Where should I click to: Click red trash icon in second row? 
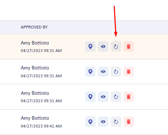pos(129,72)
